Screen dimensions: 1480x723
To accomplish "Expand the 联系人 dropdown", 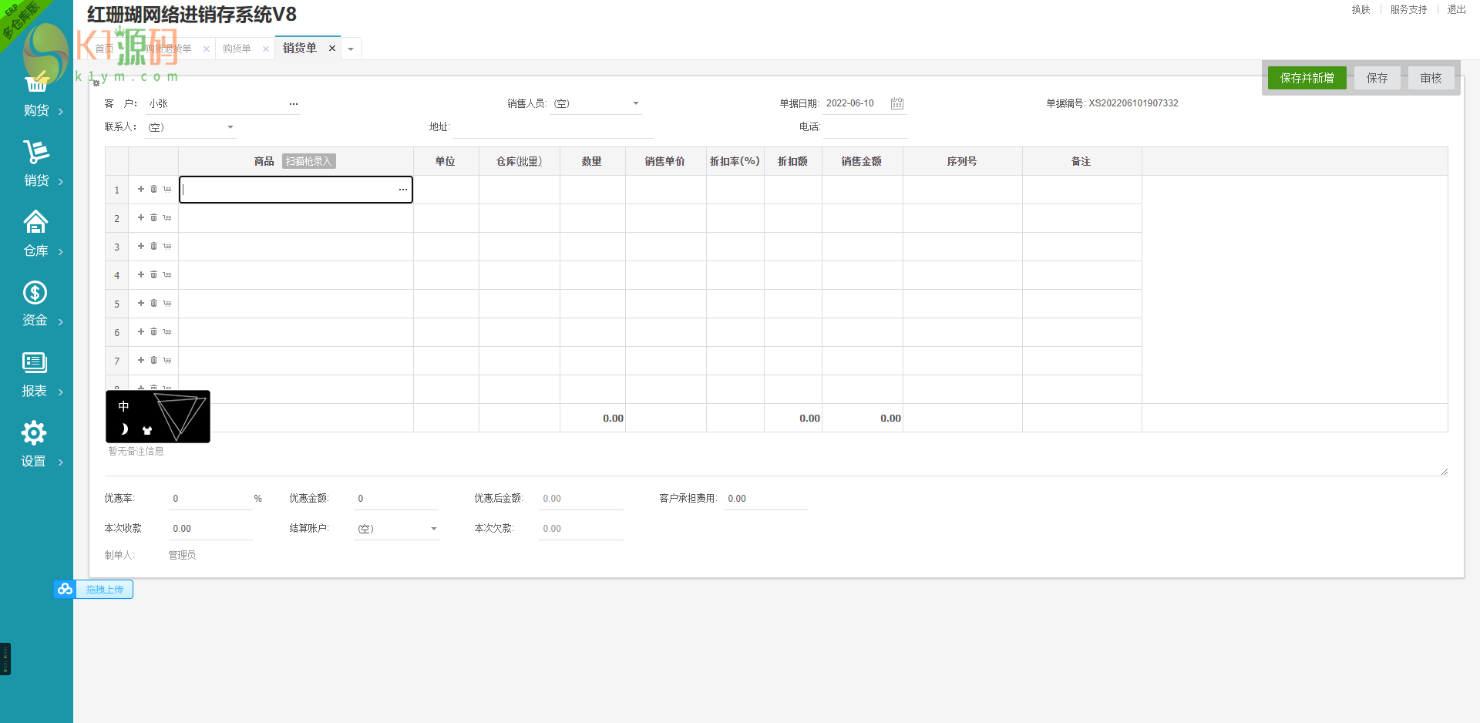I will tap(230, 127).
